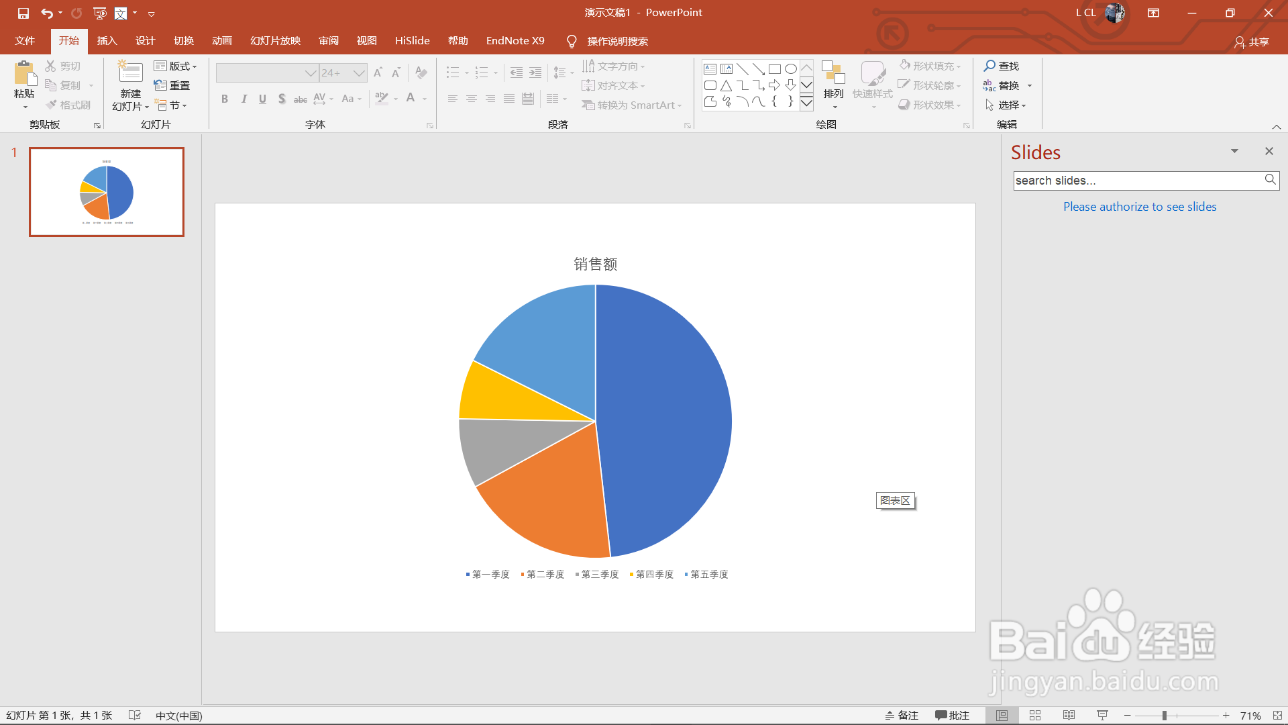Image resolution: width=1288 pixels, height=725 pixels.
Task: Open the HiSlide tab
Action: coord(413,41)
